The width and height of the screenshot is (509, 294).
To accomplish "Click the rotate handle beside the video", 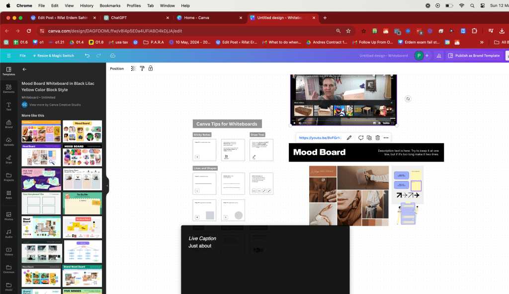I will point(408,99).
